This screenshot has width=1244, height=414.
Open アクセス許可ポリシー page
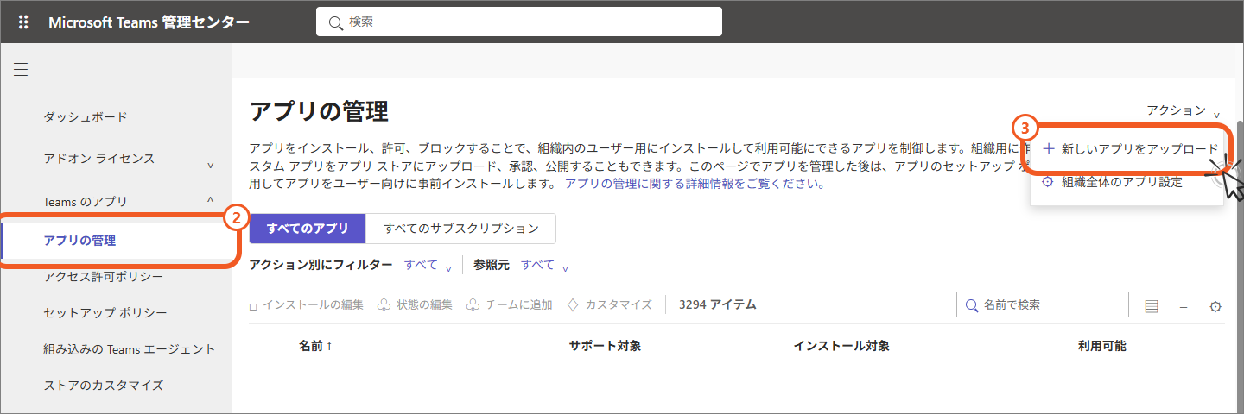(103, 276)
